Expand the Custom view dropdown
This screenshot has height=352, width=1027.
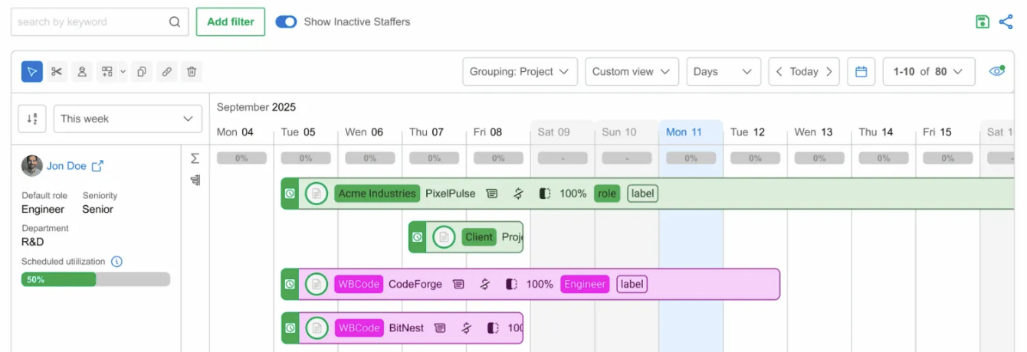[x=632, y=72]
